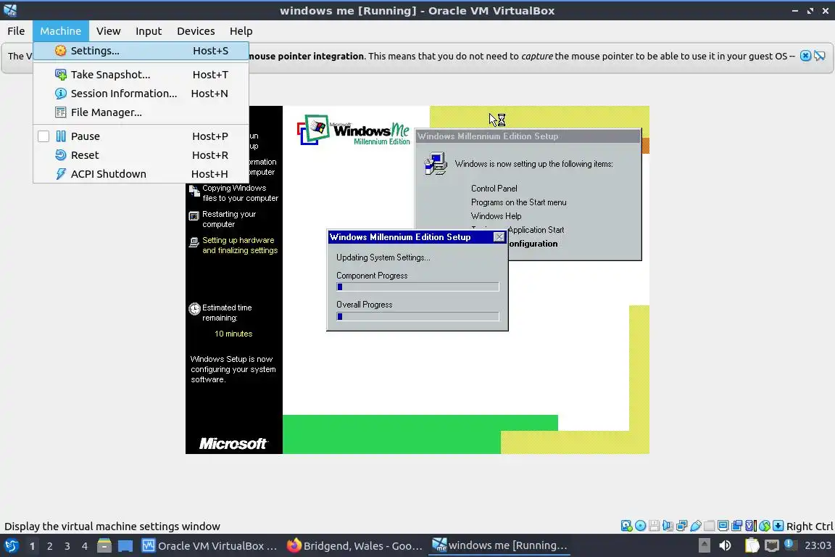Click the CPU virtualization status icon

point(751,526)
